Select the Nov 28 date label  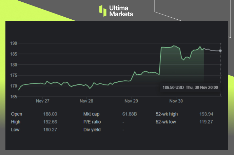tap(86, 101)
